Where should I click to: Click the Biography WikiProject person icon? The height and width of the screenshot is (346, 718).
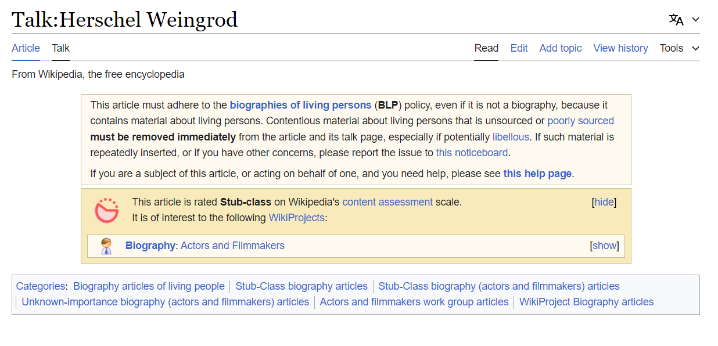pos(106,246)
